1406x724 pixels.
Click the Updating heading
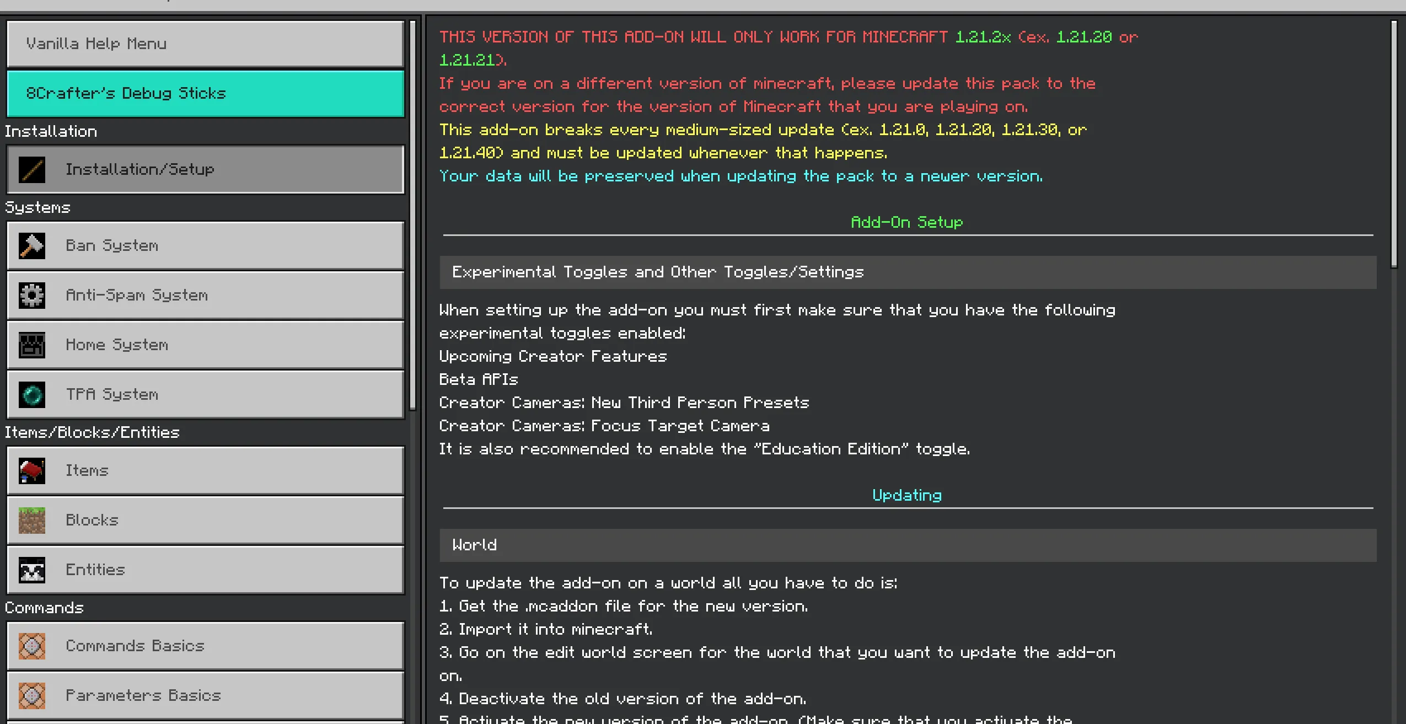point(907,495)
